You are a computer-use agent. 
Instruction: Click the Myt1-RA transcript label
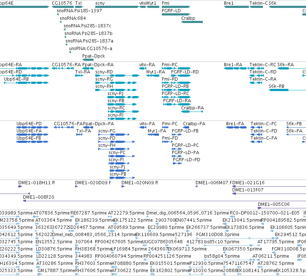(156, 72)
